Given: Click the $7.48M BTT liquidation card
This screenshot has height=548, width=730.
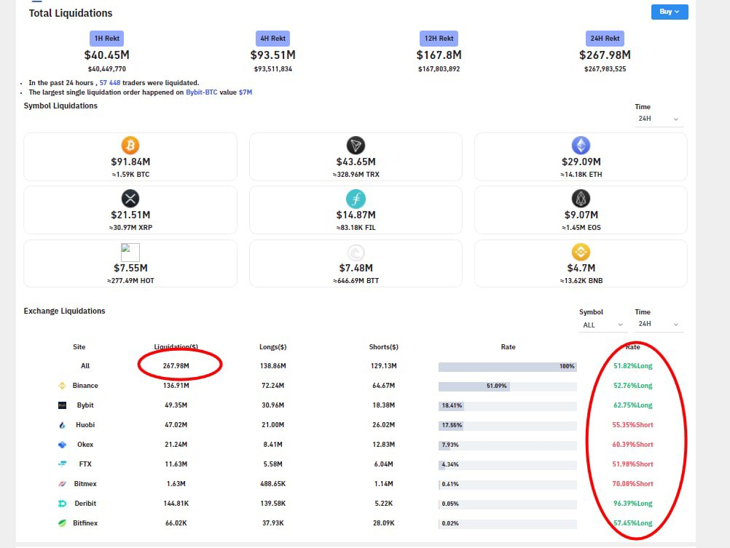Looking at the screenshot, I should click(x=356, y=263).
